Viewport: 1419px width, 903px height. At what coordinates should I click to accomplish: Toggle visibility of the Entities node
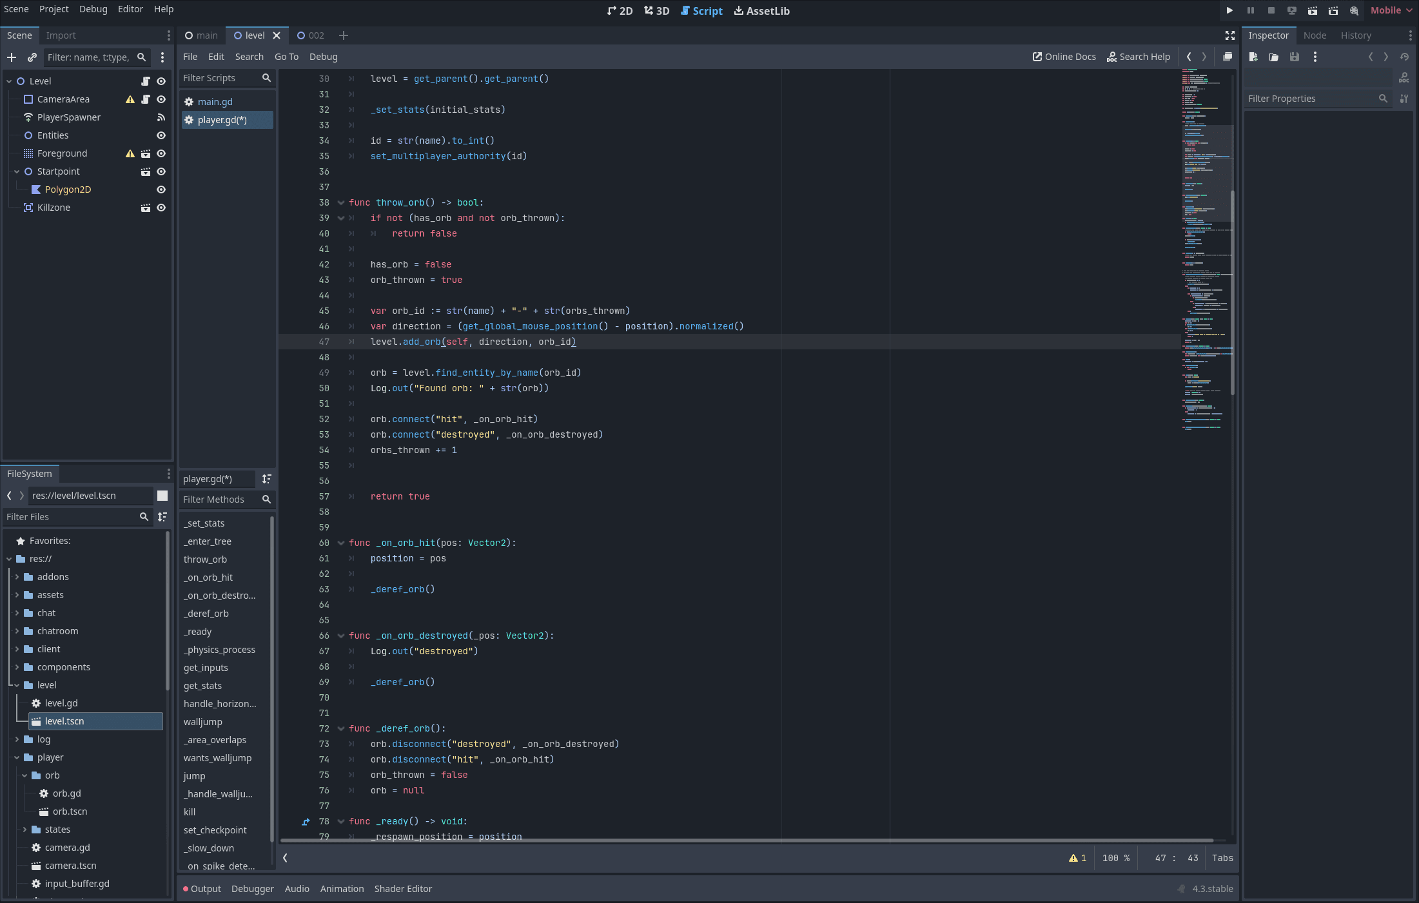pos(161,135)
